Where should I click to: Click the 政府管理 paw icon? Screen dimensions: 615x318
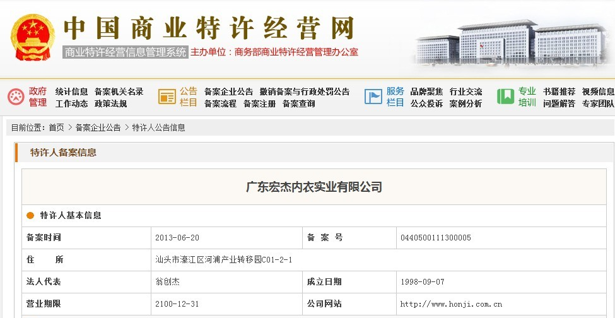tap(16, 97)
